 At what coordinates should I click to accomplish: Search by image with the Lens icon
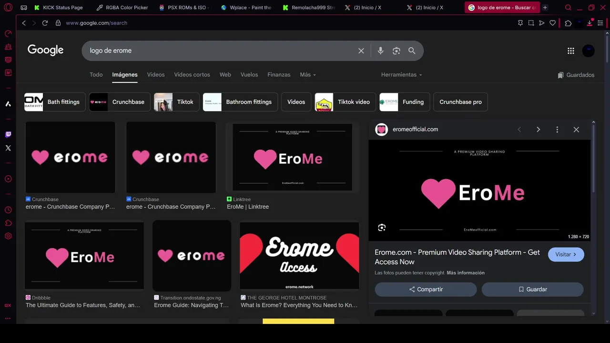pyautogui.click(x=396, y=51)
